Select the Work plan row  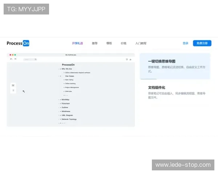point(68,91)
